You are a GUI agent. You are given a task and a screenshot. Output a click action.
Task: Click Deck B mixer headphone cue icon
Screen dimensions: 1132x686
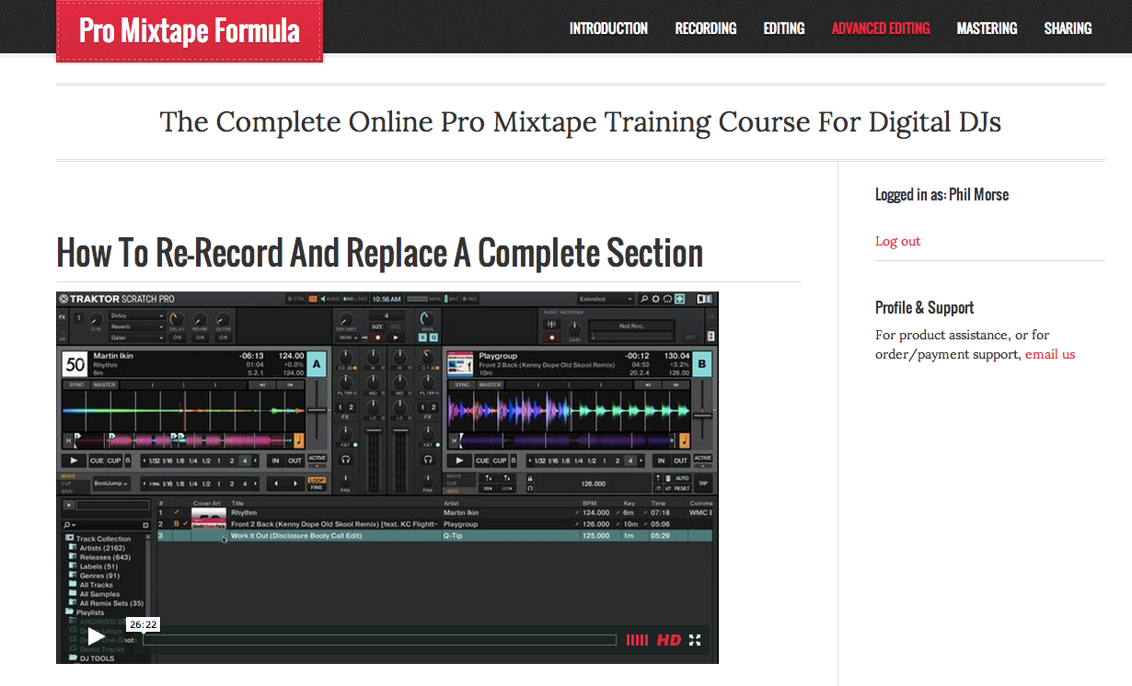tap(427, 459)
